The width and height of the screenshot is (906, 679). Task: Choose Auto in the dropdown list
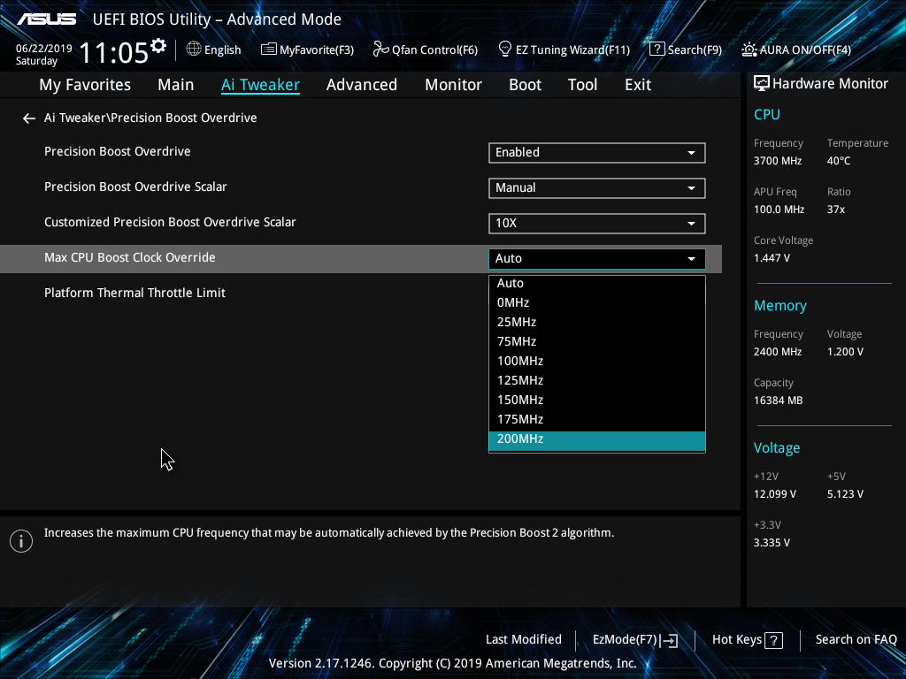point(597,284)
